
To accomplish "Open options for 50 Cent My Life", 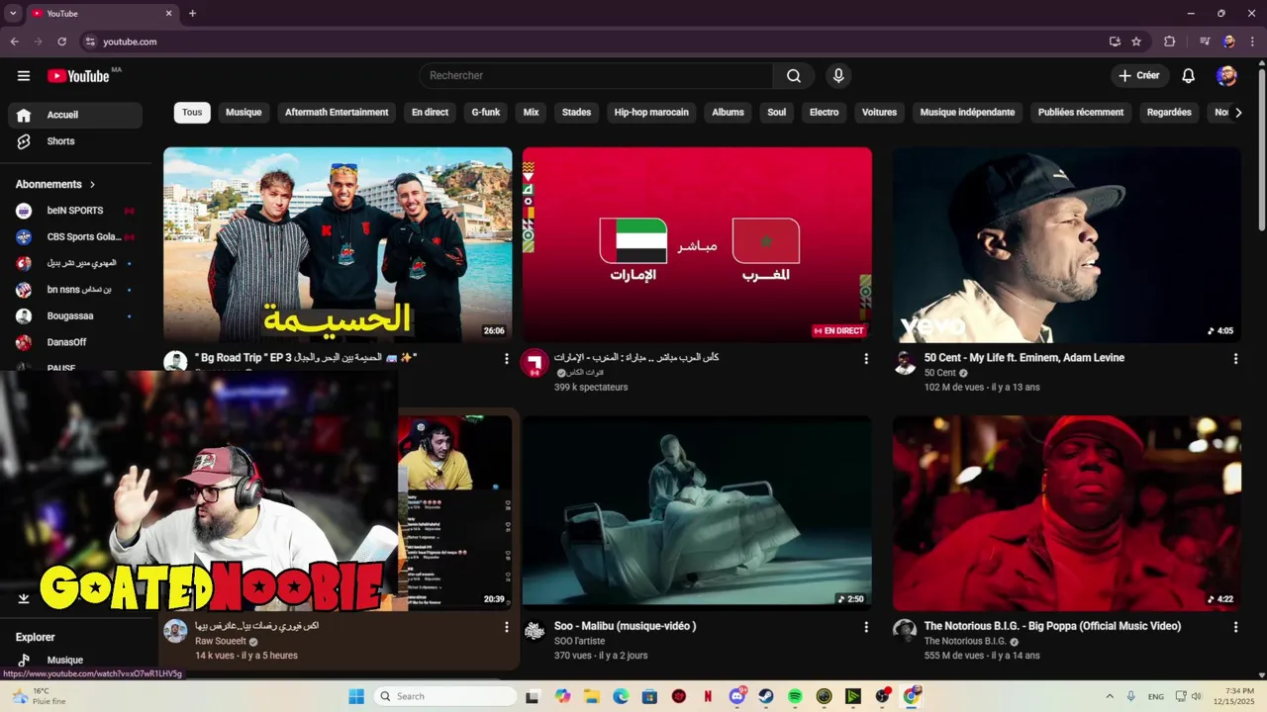I will click(x=1235, y=359).
